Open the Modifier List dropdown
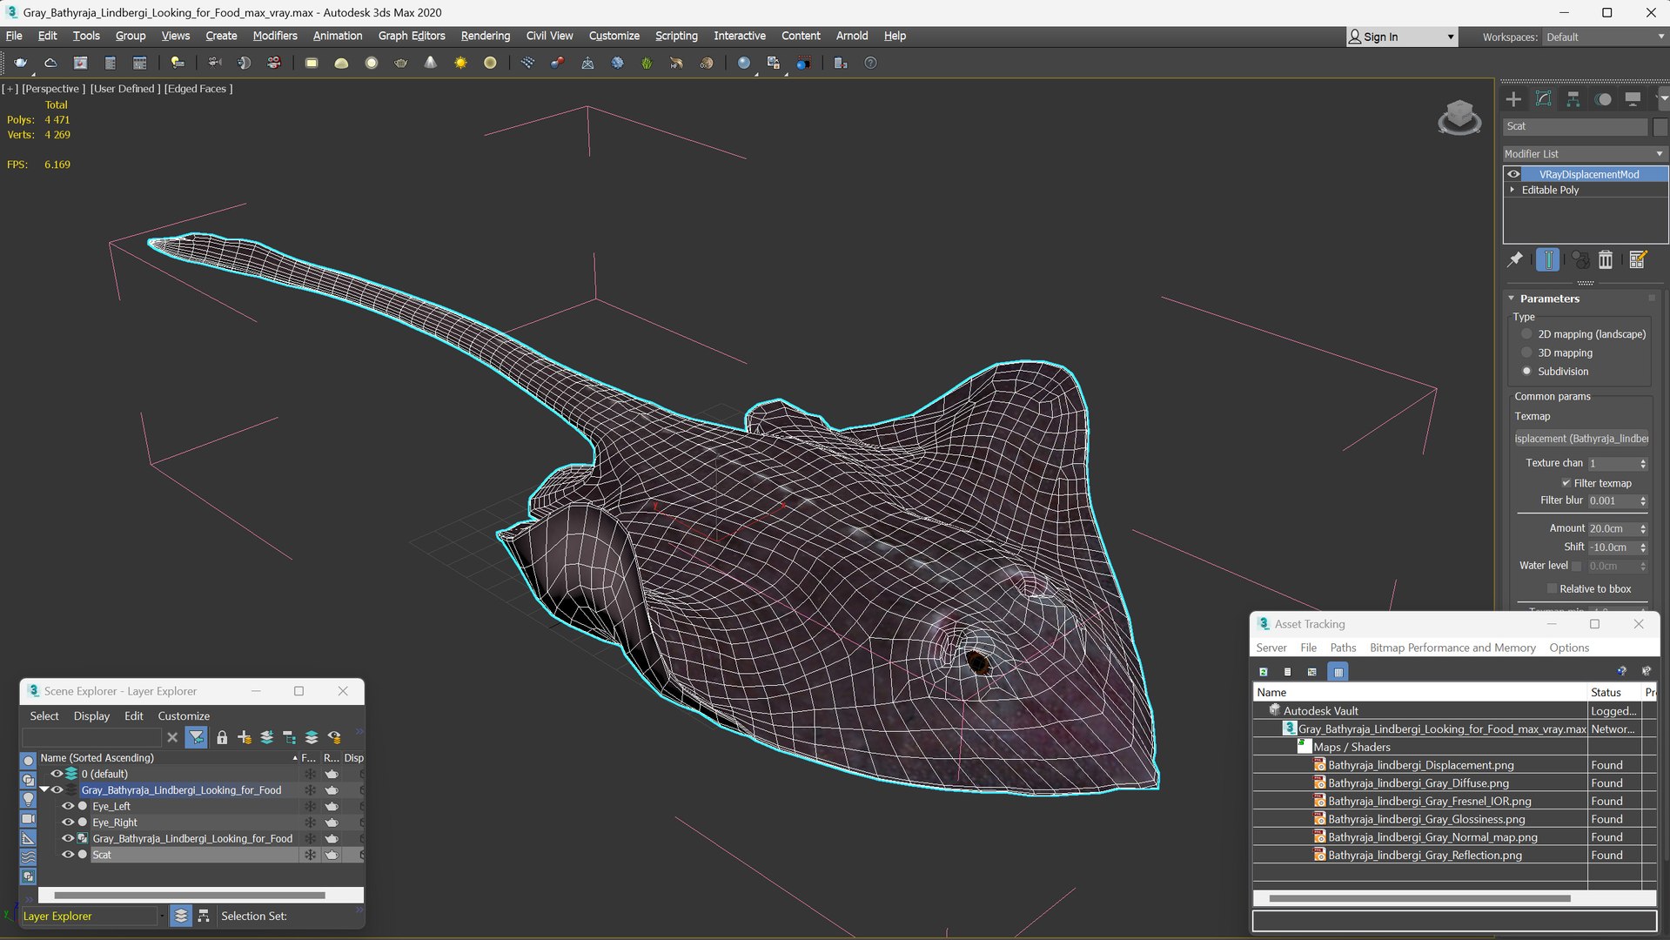This screenshot has height=940, width=1670. (1584, 153)
